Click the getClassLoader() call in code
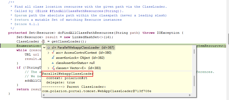This screenshot has height=100, width=229. (68, 42)
